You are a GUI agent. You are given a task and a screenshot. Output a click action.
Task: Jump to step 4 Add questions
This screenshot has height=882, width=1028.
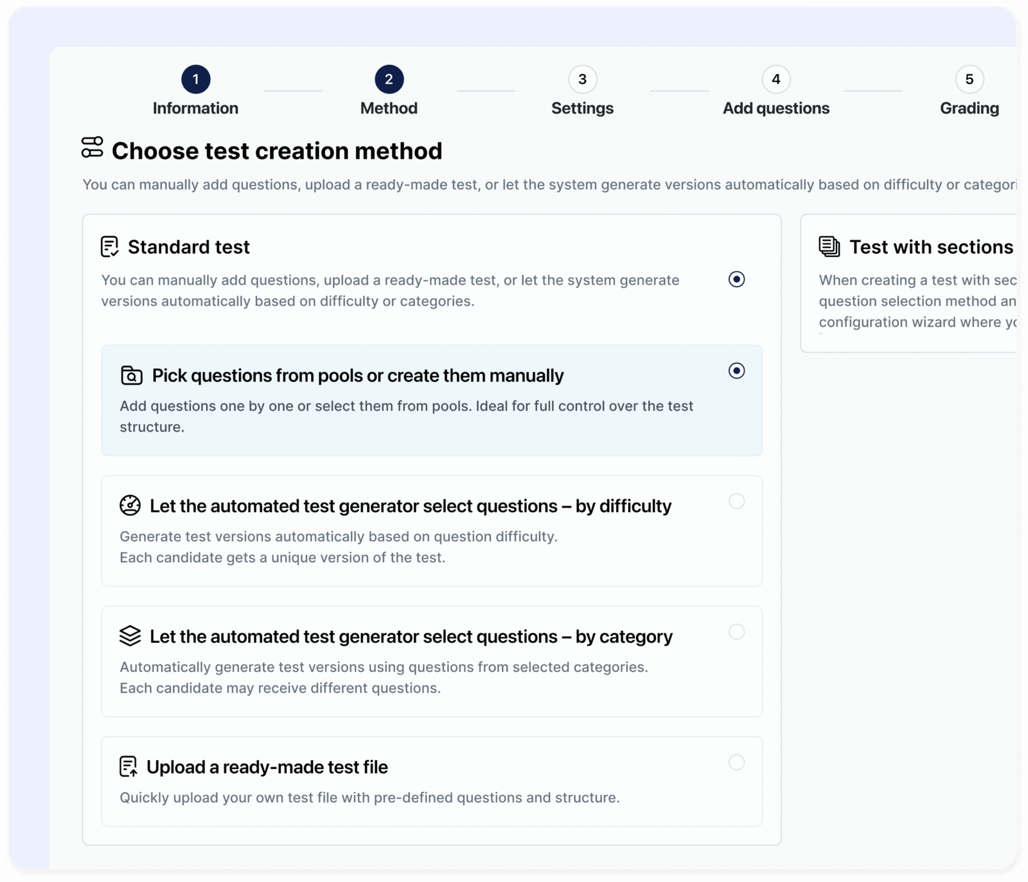(775, 80)
